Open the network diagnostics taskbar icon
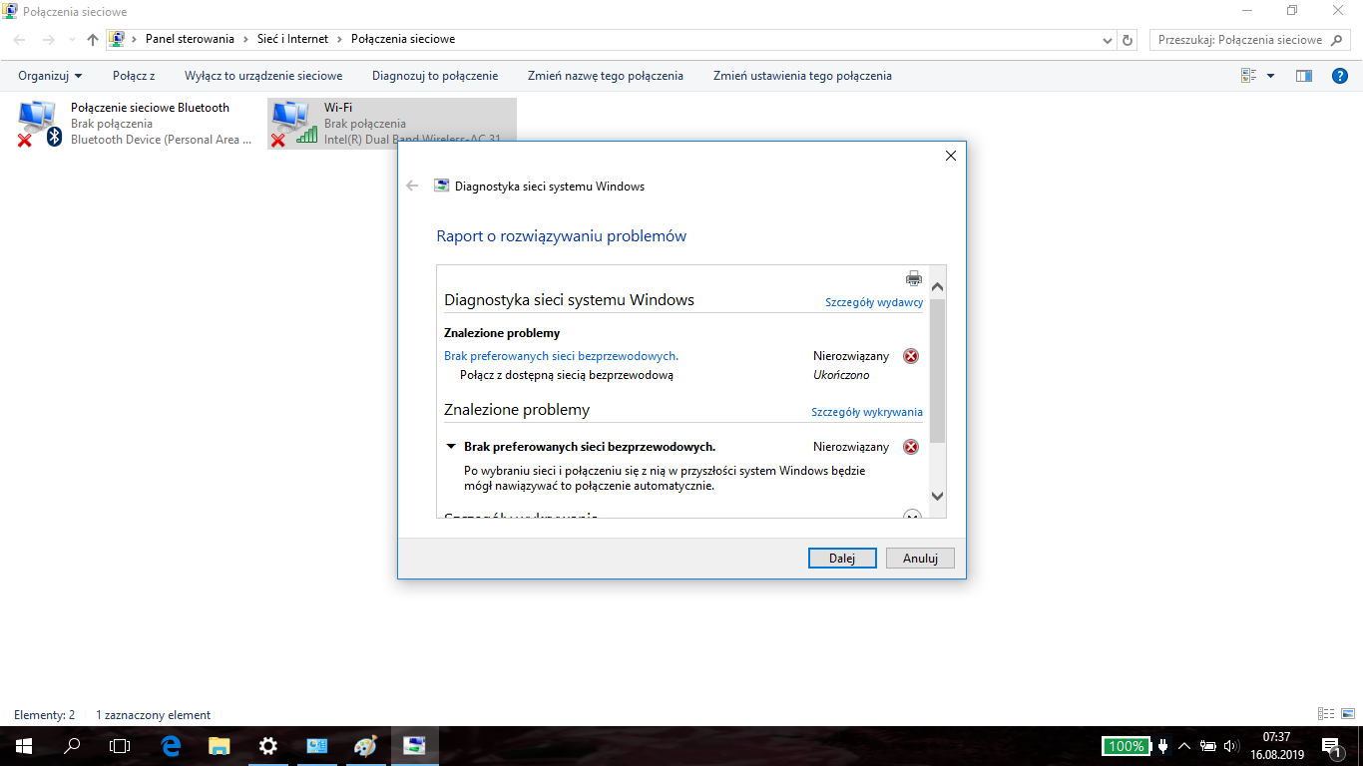Image resolution: width=1363 pixels, height=766 pixels. pos(414,745)
